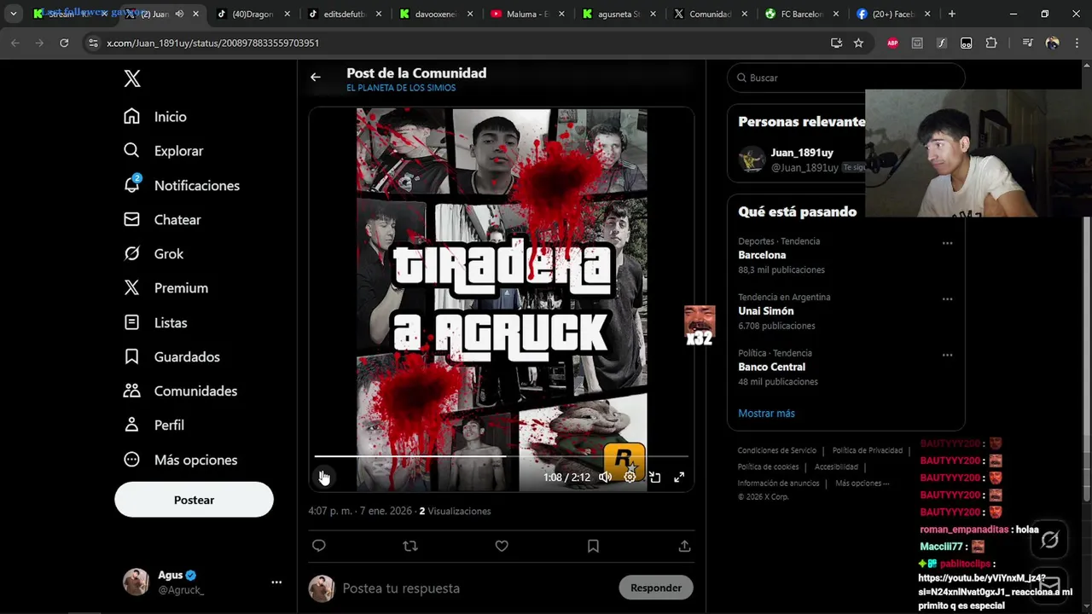Click the Buscar search field
The image size is (1092, 614).
(x=845, y=78)
